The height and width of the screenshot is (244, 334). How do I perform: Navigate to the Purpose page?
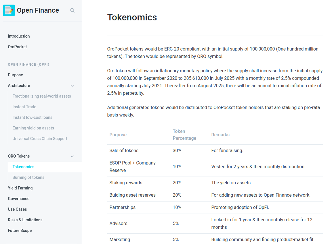(15, 75)
